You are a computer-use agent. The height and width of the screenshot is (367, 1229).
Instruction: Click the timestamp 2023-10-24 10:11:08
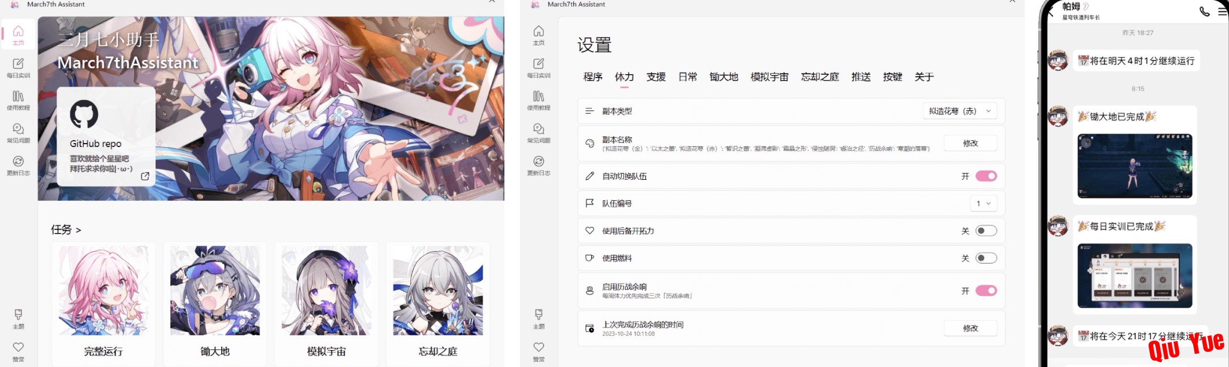pos(628,334)
